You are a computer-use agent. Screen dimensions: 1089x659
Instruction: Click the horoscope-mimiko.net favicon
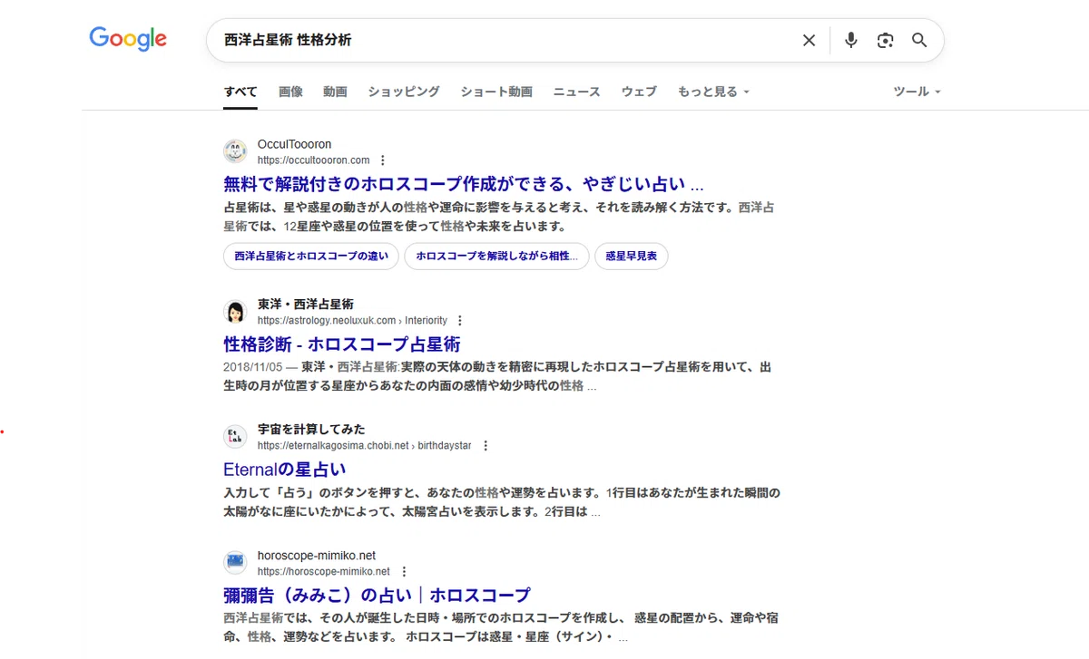point(235,563)
